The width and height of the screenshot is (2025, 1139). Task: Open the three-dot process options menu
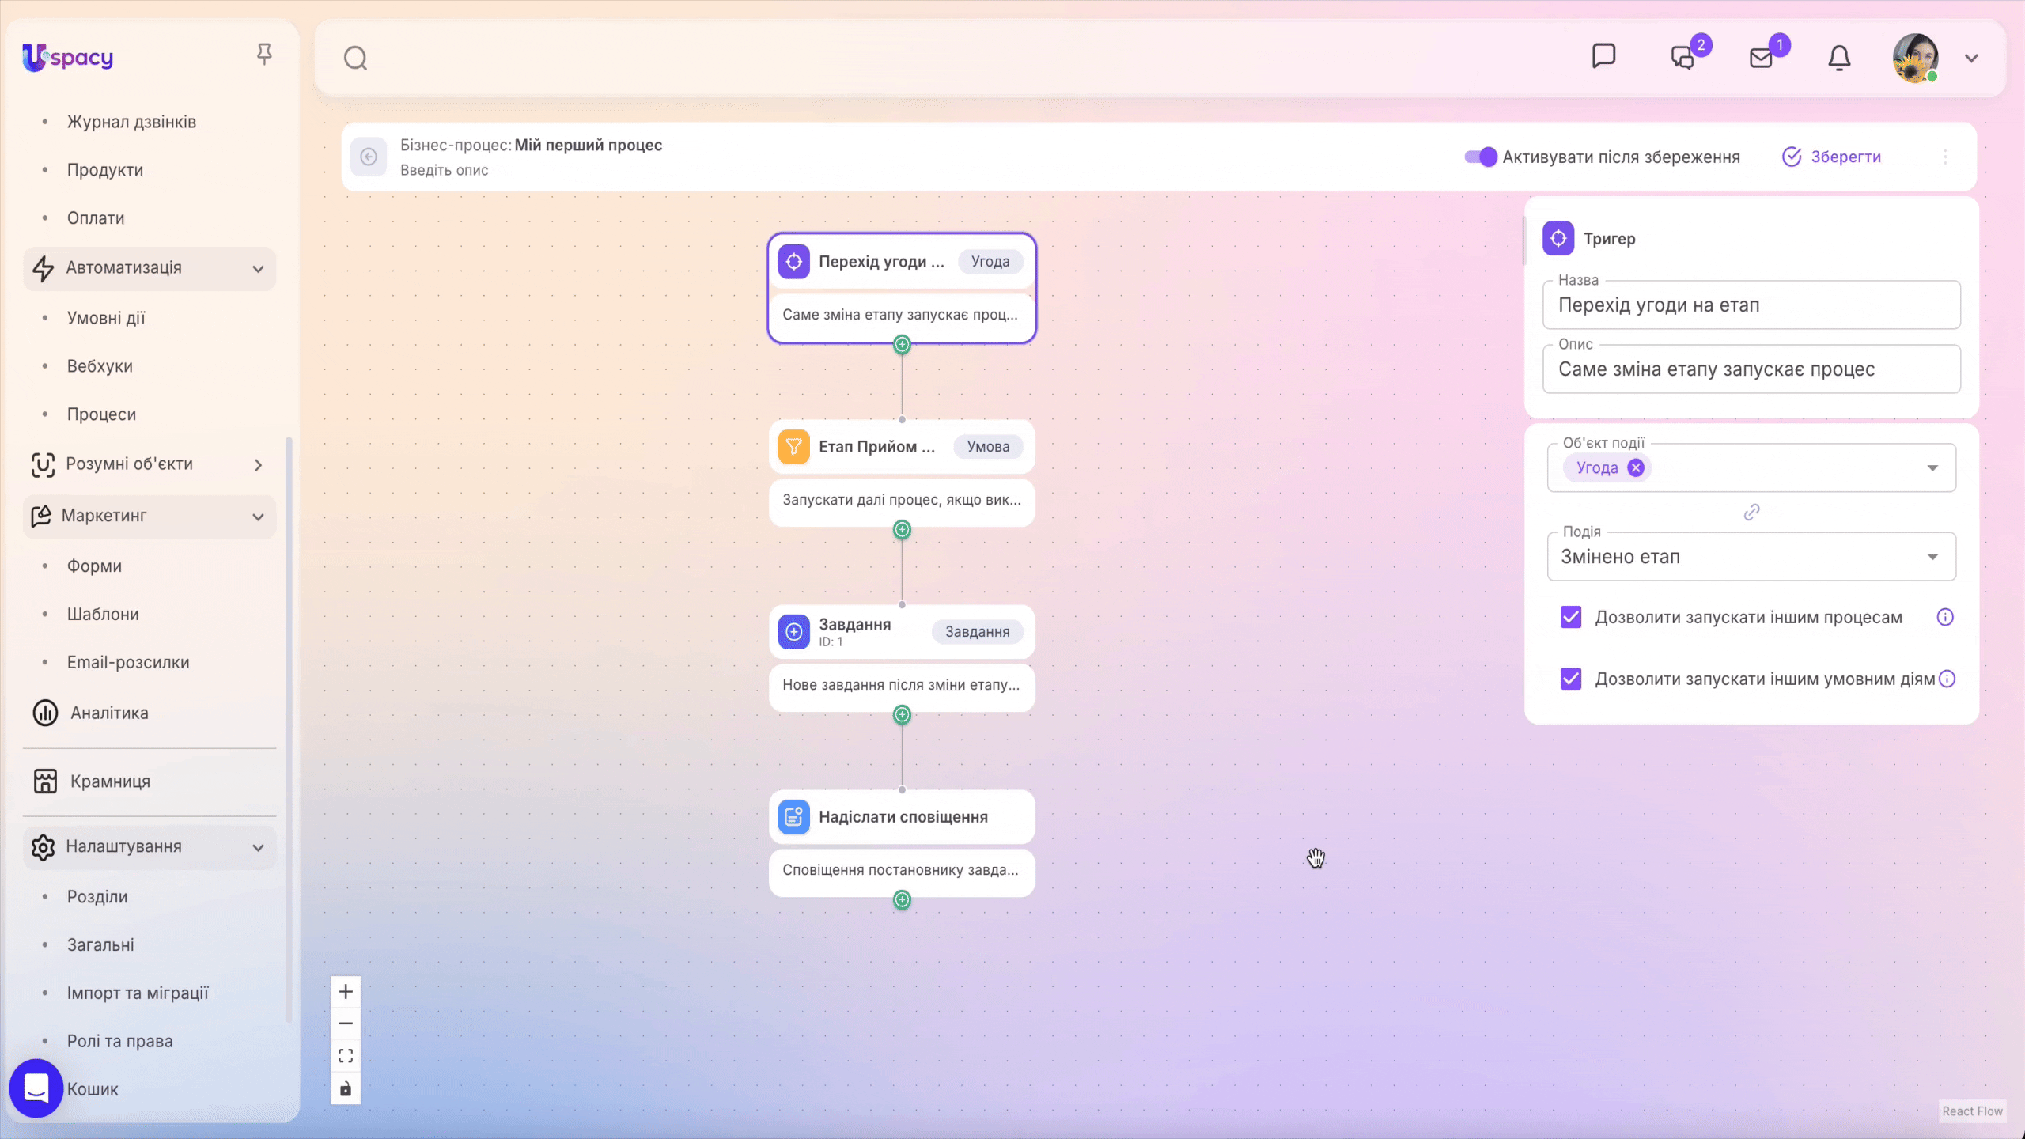tap(1945, 157)
